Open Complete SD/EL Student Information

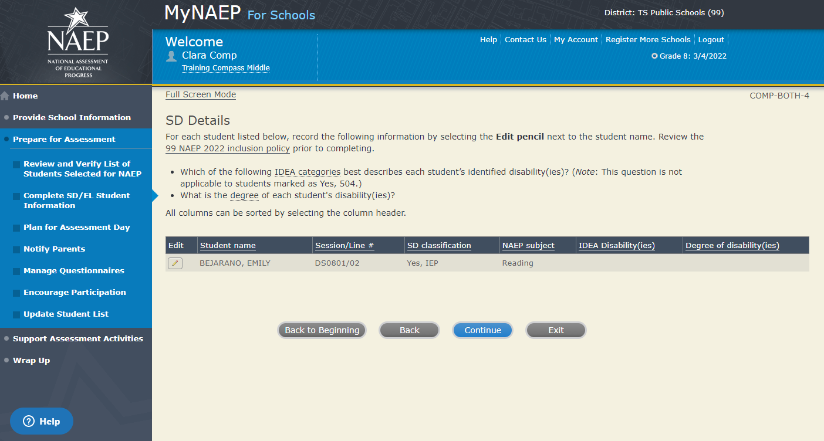(76, 201)
